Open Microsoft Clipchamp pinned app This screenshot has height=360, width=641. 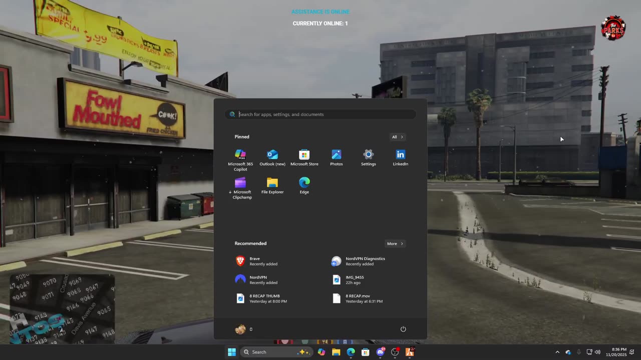[x=240, y=188]
